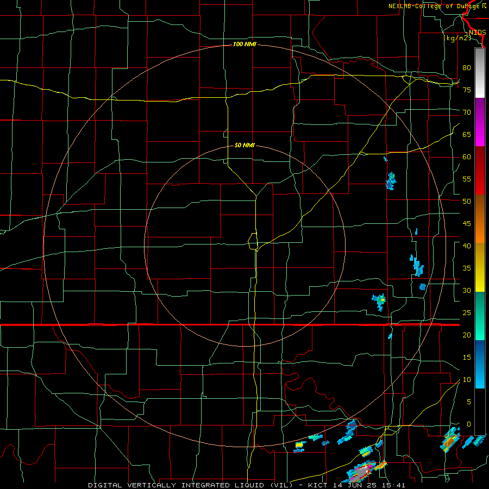Click the 25 value on the color scale
This screenshot has height=489, width=489.
467,312
